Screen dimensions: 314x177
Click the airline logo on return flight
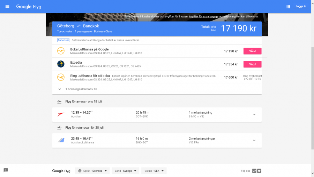61,140
